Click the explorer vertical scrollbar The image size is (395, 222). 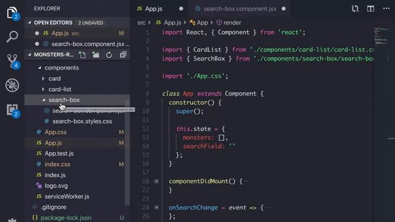pyautogui.click(x=127, y=152)
